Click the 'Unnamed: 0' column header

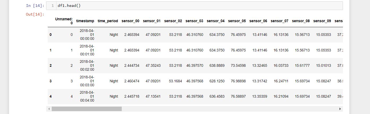click(64, 21)
